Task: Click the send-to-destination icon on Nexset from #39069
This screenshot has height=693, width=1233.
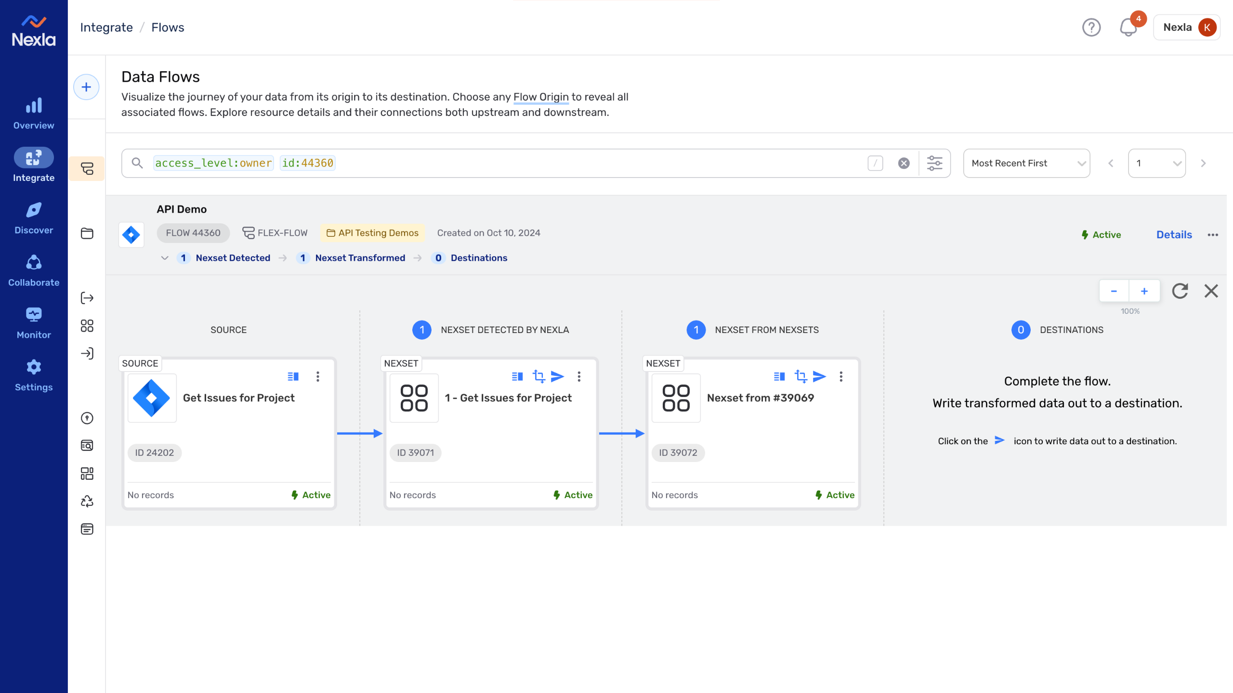Action: [x=819, y=376]
